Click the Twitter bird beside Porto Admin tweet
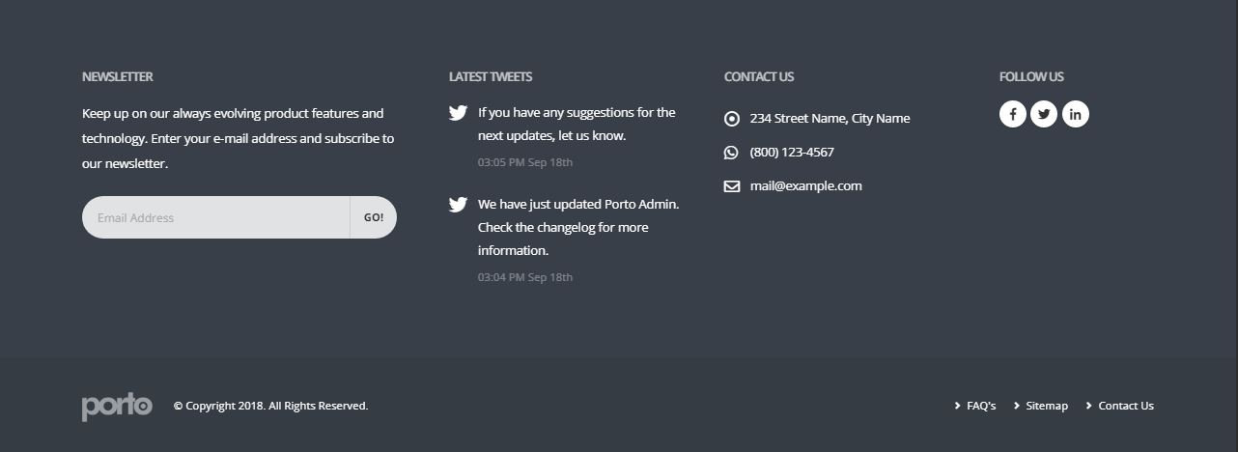The image size is (1238, 452). 458,205
